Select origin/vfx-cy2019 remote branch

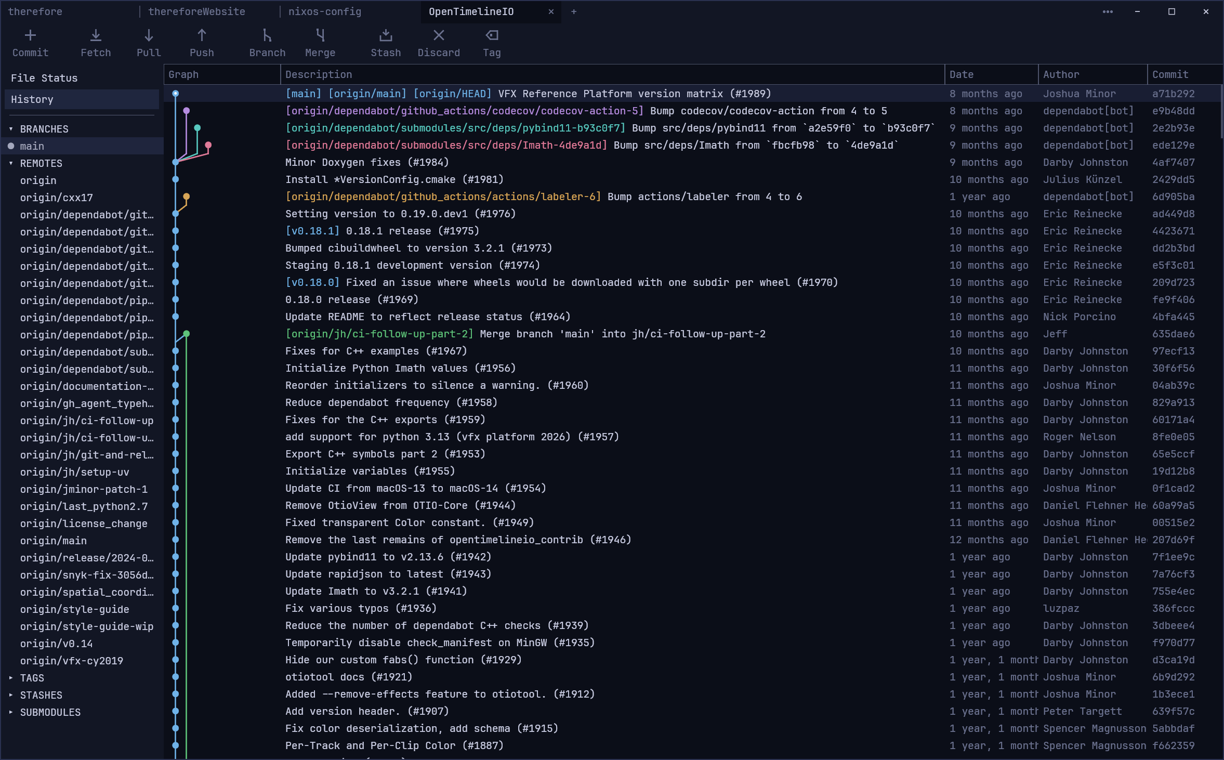click(x=82, y=661)
